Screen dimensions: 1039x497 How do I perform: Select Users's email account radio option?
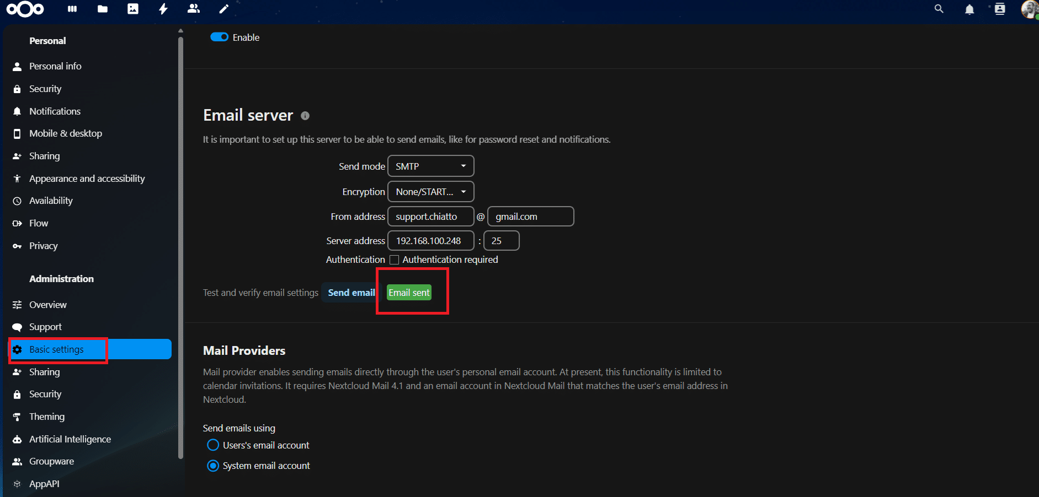click(213, 445)
